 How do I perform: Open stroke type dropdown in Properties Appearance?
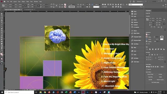(x=164, y=37)
